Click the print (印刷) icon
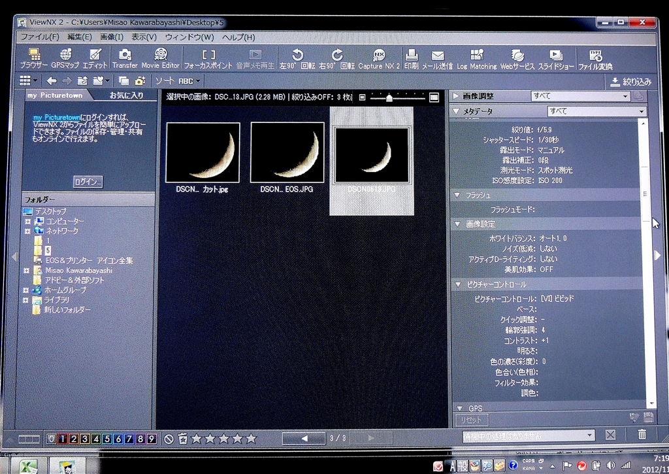The height and width of the screenshot is (474, 669). point(412,58)
